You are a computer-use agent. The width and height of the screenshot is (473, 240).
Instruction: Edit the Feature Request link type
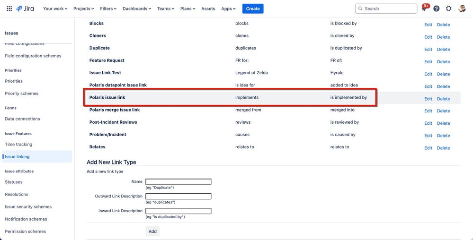coord(428,62)
